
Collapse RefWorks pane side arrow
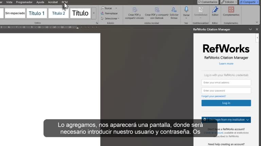(257, 38)
